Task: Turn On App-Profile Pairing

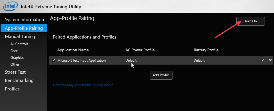Action: [x=250, y=21]
